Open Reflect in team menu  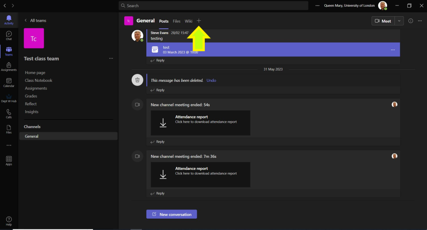click(31, 104)
